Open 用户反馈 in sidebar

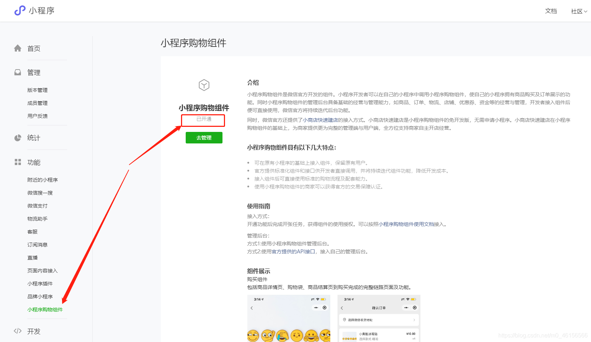[x=38, y=116]
